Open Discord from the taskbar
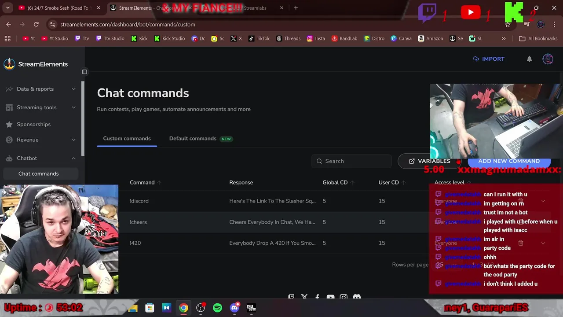 pyautogui.click(x=234, y=308)
